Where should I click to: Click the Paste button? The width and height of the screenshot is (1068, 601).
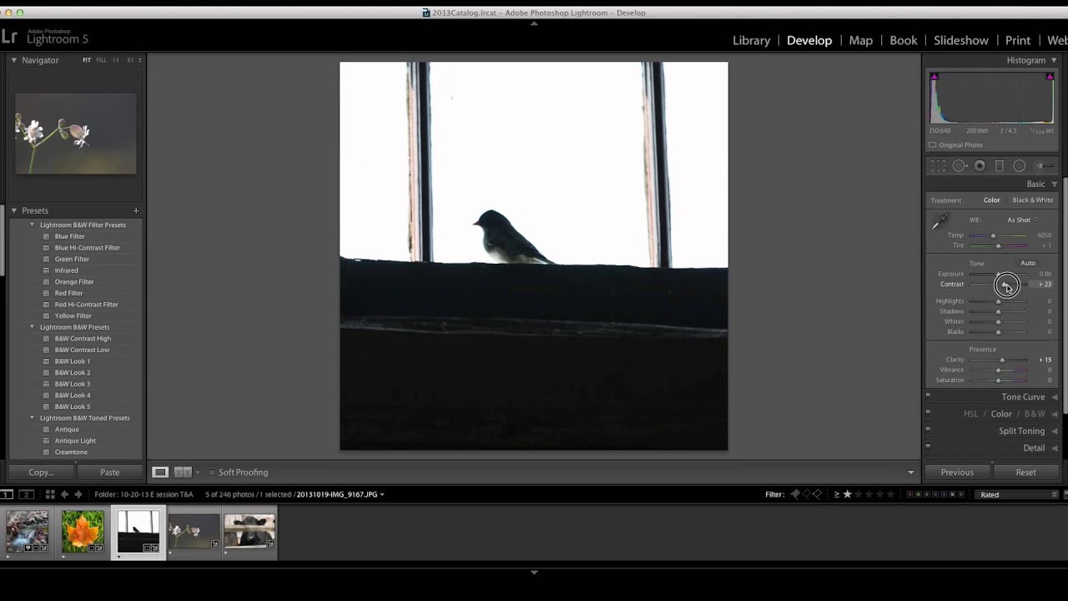point(109,472)
